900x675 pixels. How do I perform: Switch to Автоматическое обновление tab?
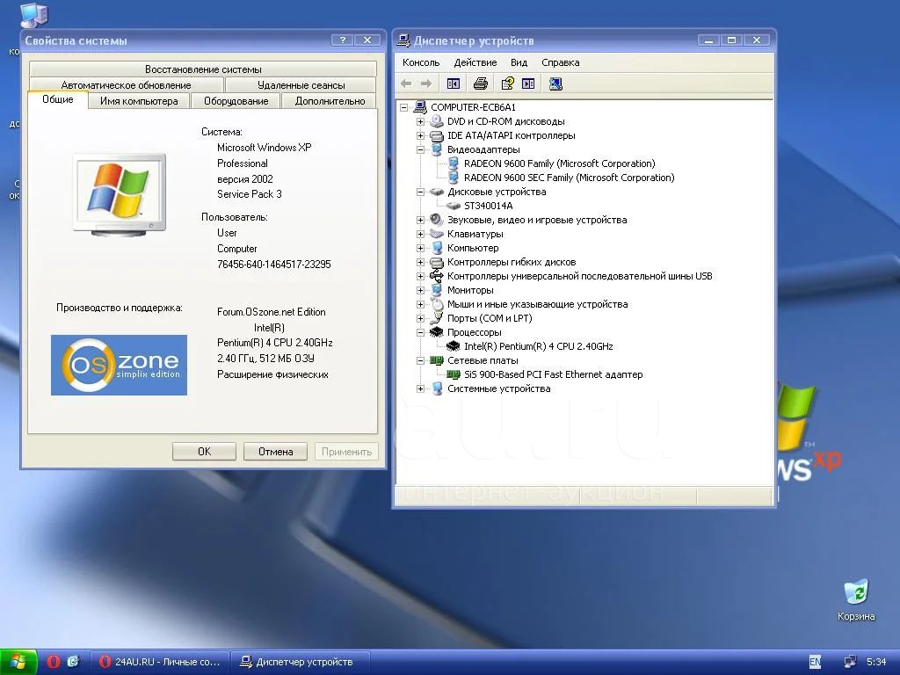[127, 85]
